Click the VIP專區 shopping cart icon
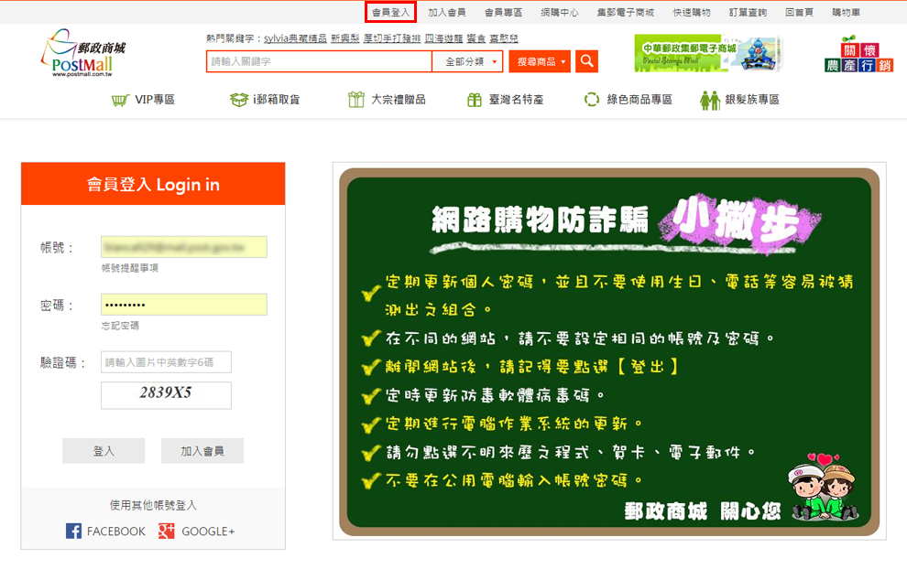Viewport: 907px width, 569px height. [x=120, y=100]
